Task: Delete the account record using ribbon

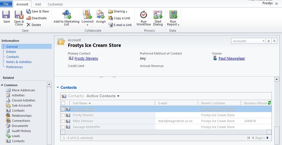Action: pyautogui.click(x=34, y=25)
